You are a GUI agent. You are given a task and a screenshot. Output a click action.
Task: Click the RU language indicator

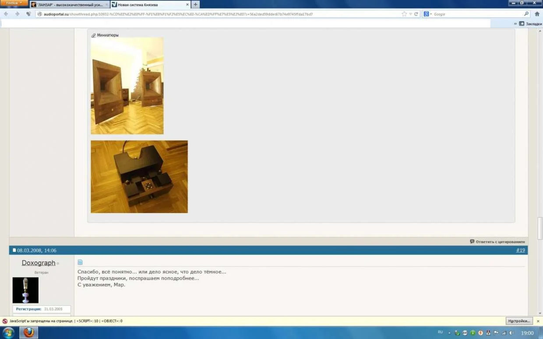(x=441, y=332)
